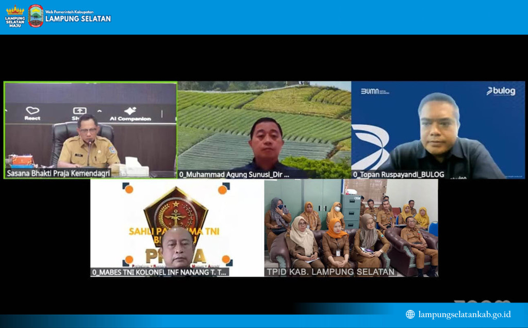Viewport: 528px width, 328px height.
Task: Click the React heart icon
Action: [x=32, y=110]
